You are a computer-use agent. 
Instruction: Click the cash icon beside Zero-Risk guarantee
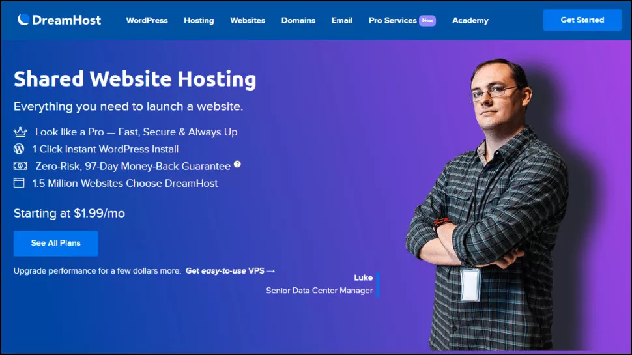tap(20, 165)
